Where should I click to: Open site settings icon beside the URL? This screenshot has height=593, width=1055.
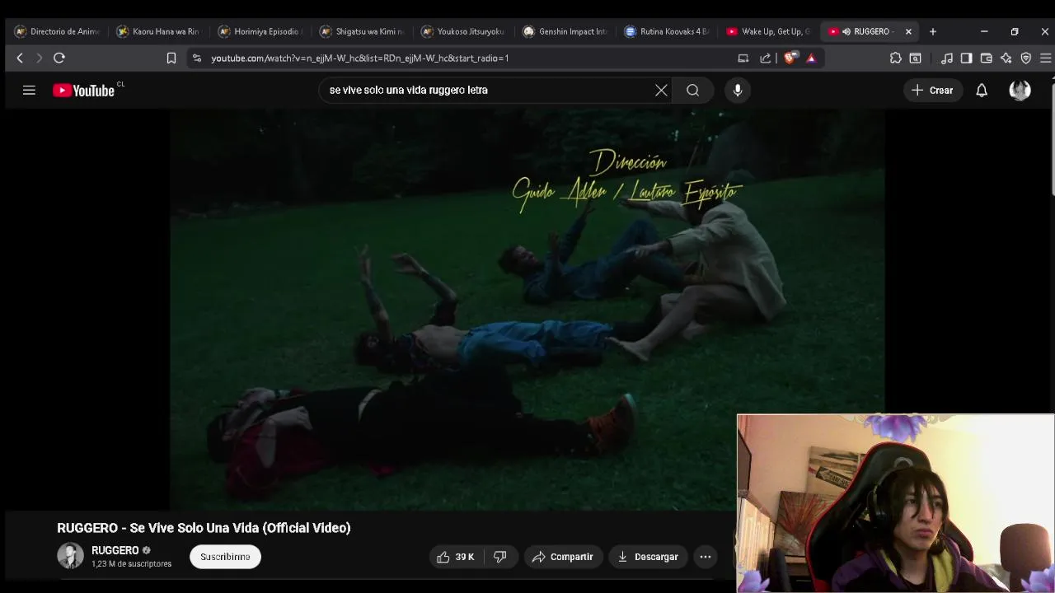click(x=197, y=58)
